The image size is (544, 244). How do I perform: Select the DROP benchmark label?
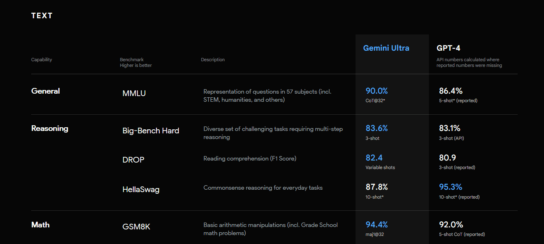133,160
